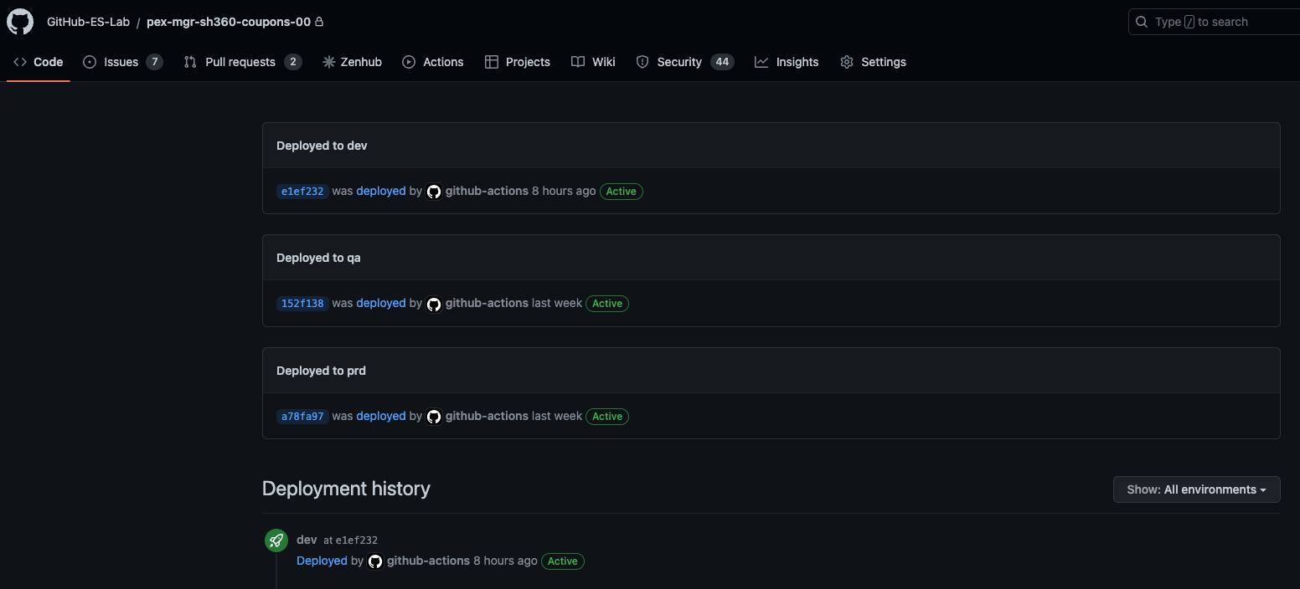
Task: Click github-actions avatar in prd card
Action: point(434,417)
